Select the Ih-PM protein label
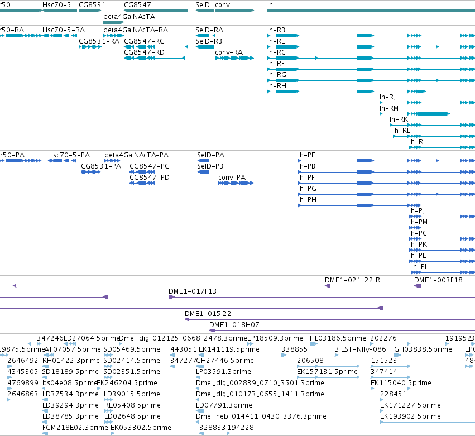 pos(419,222)
